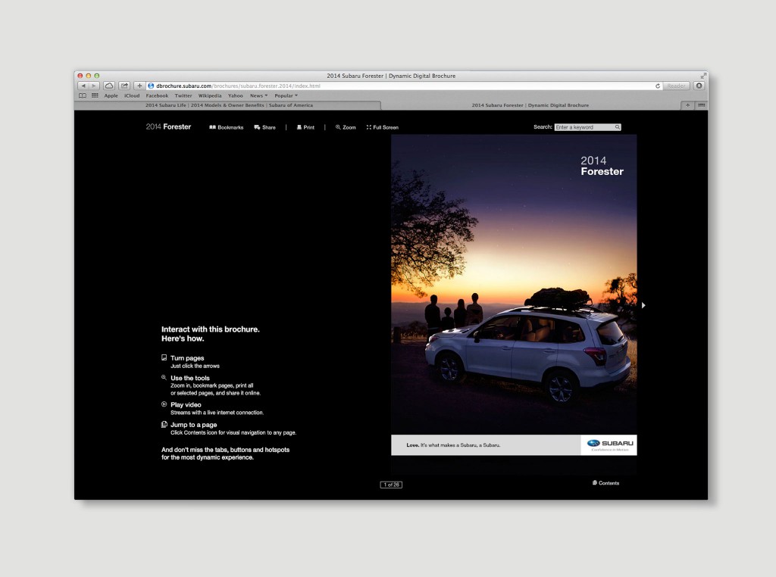This screenshot has width=776, height=577.
Task: Click the search magnifier icon in the keyword box
Action: pos(617,127)
